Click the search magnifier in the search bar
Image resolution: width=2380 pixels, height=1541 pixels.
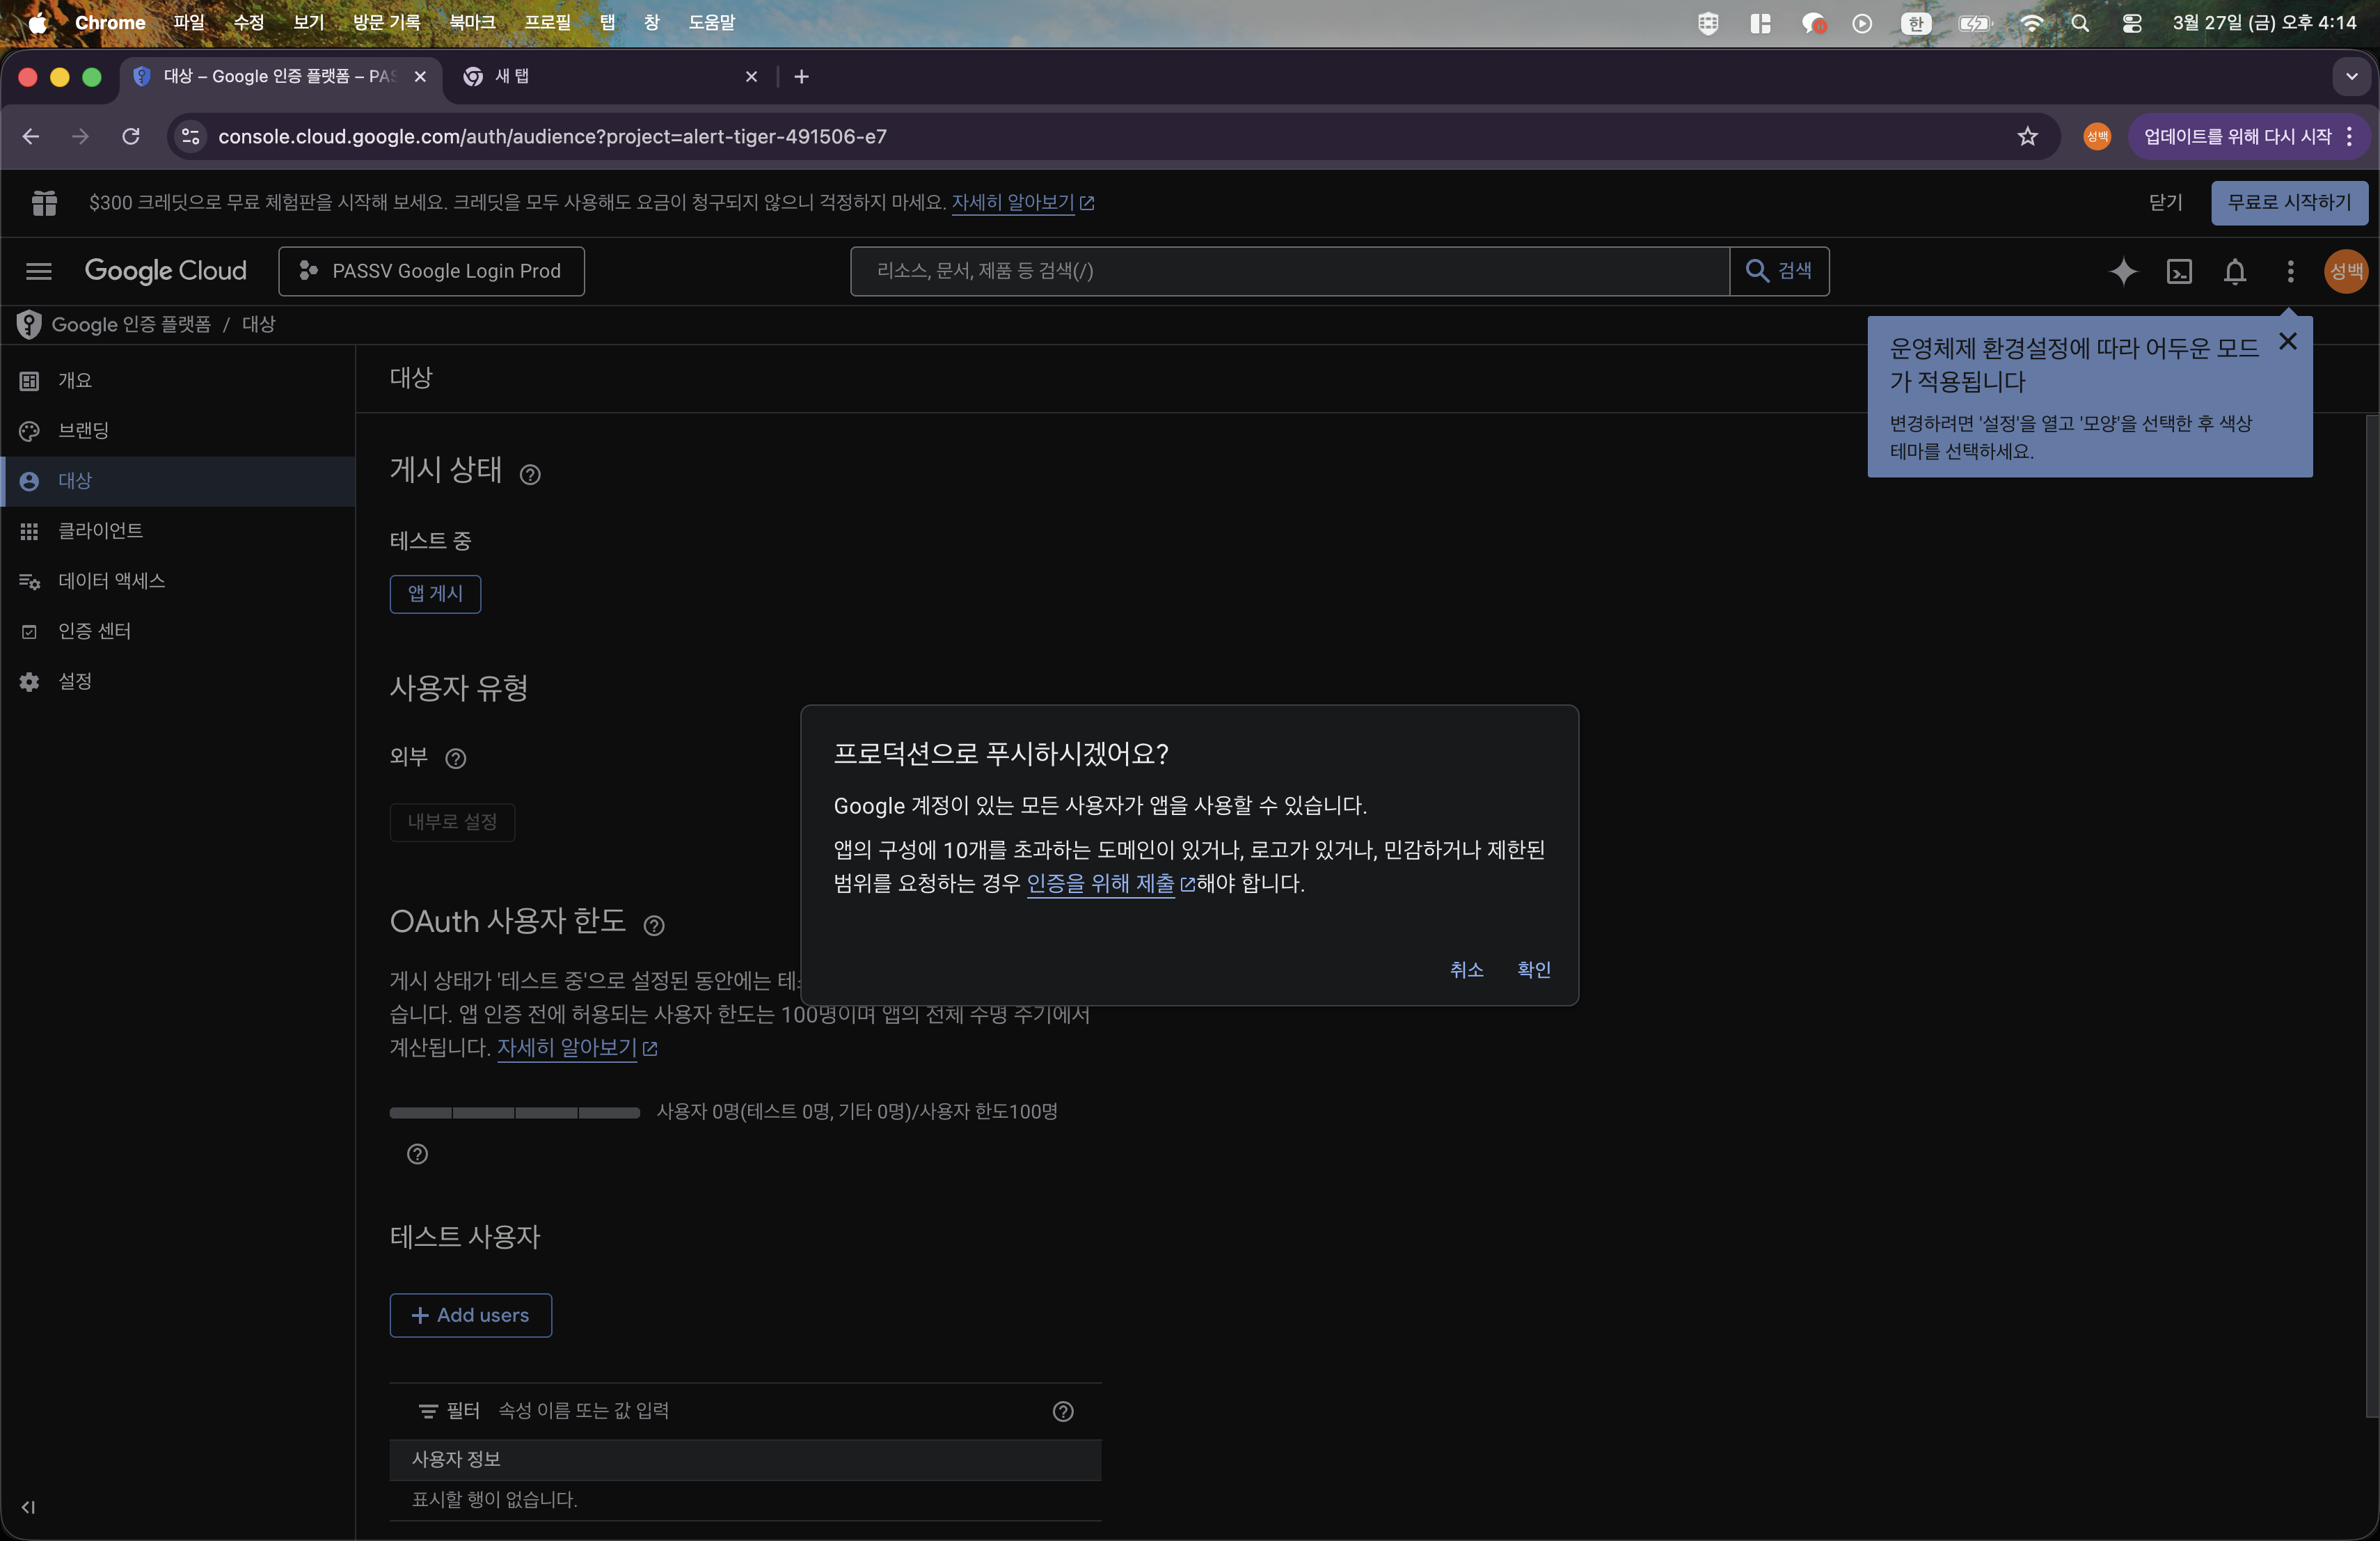pyautogui.click(x=1757, y=271)
